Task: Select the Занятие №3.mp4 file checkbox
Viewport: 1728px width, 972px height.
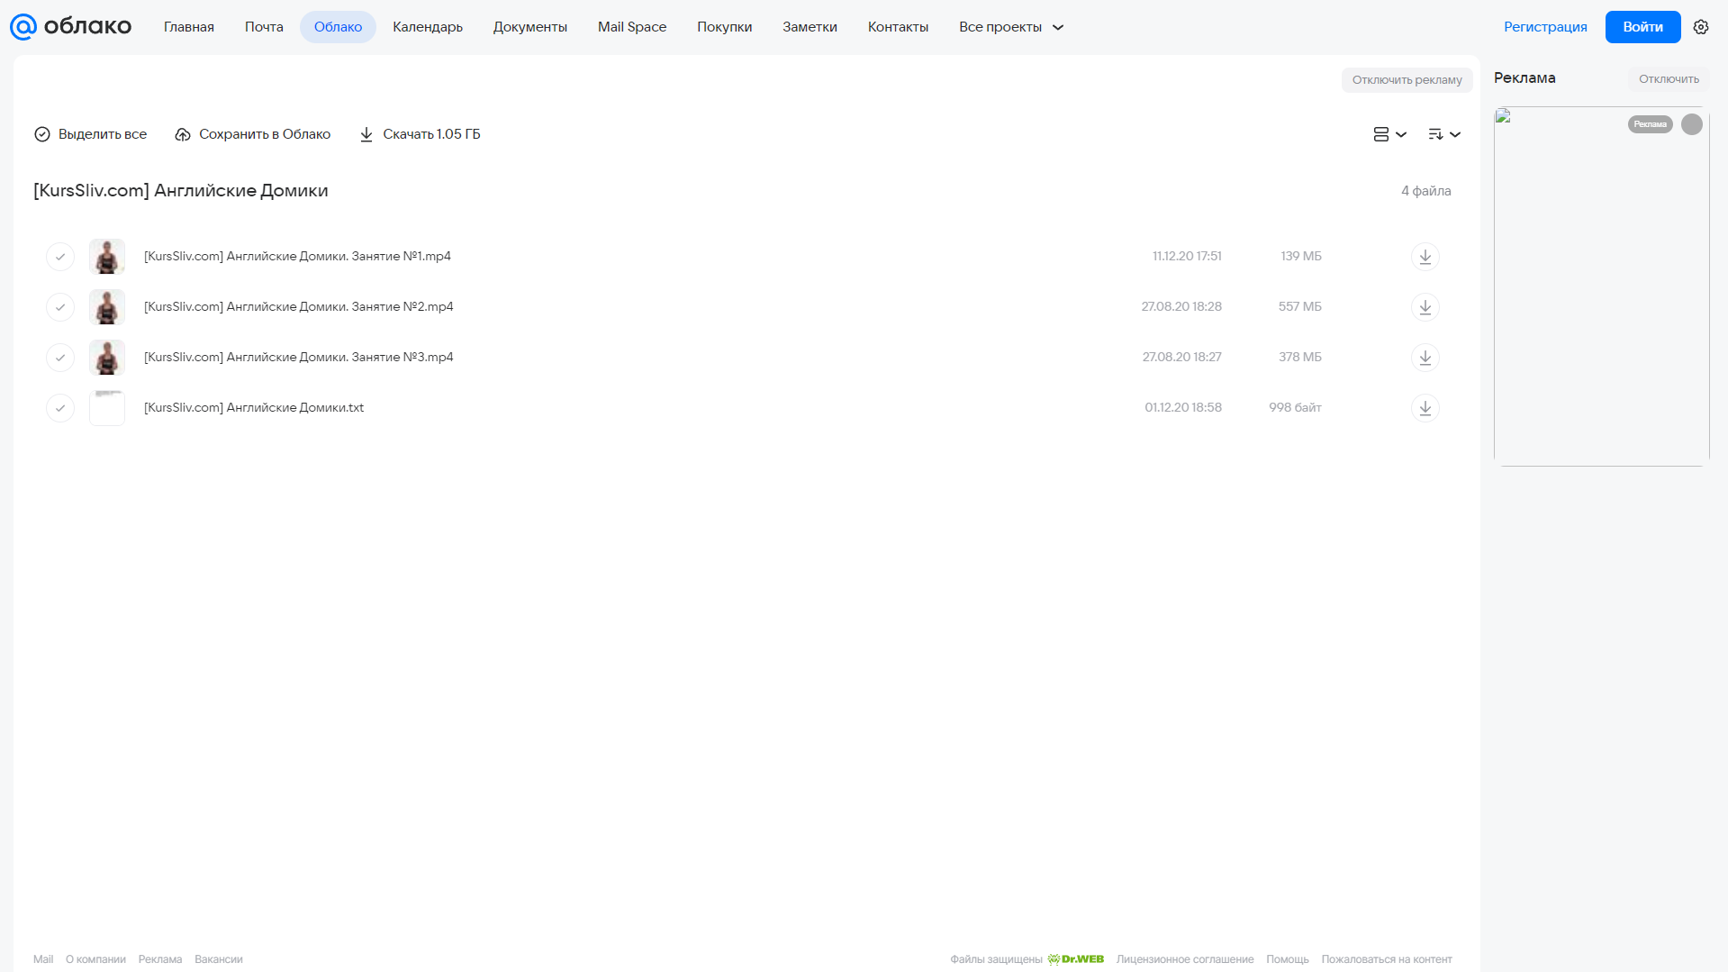Action: point(60,358)
